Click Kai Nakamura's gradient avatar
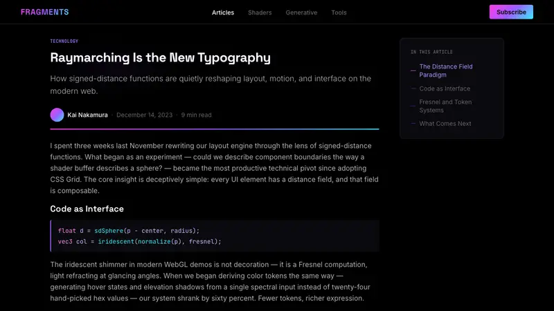Screen dimensions: 554x311 pyautogui.click(x=57, y=115)
